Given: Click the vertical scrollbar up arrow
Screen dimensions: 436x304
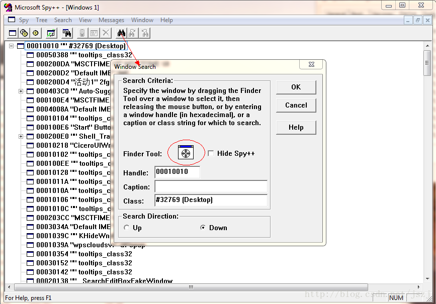Looking at the screenshot, I should point(427,46).
